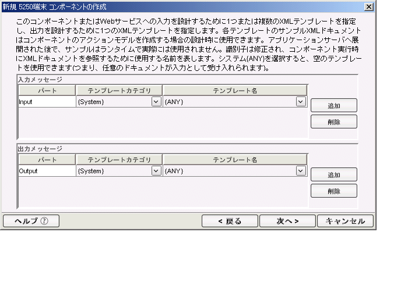Open help with the ヘルプ button
This screenshot has height=293, width=415.
point(31,221)
